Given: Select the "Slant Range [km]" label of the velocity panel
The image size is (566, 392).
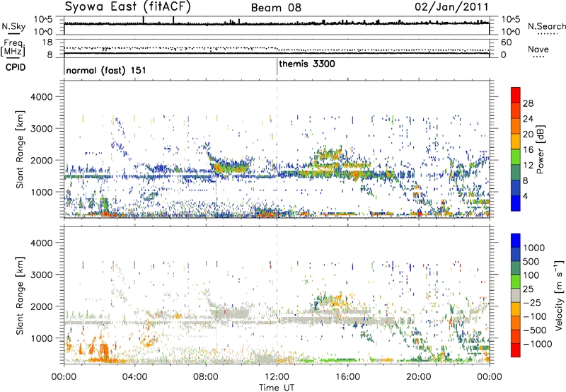Looking at the screenshot, I should point(20,295).
